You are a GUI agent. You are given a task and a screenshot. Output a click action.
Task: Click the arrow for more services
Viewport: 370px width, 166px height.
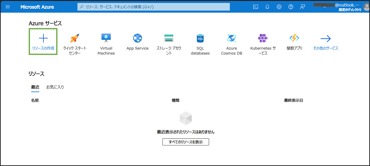point(326,38)
